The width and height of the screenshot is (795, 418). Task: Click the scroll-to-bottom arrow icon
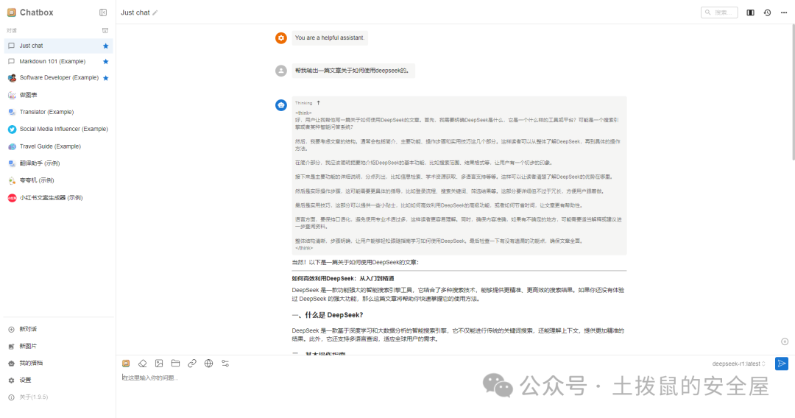pyautogui.click(x=785, y=341)
